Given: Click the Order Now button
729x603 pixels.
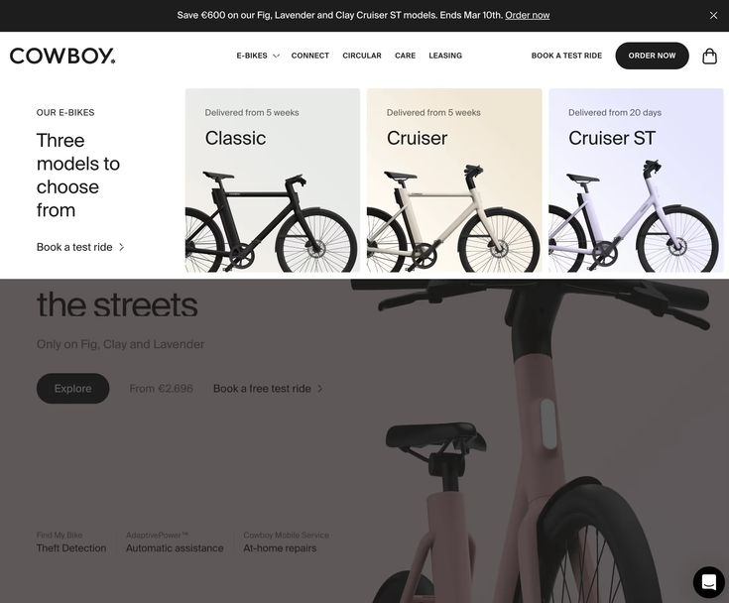Looking at the screenshot, I should [x=652, y=56].
